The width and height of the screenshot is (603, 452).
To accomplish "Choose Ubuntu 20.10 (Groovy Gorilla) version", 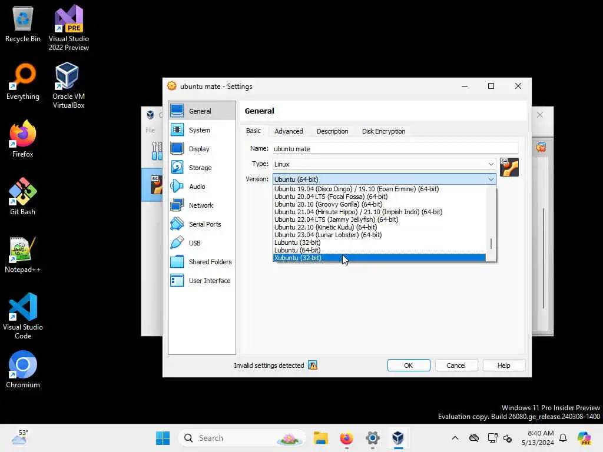I will tap(379, 204).
